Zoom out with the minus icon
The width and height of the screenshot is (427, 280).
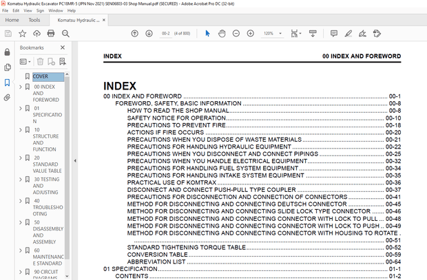pyautogui.click(x=236, y=34)
